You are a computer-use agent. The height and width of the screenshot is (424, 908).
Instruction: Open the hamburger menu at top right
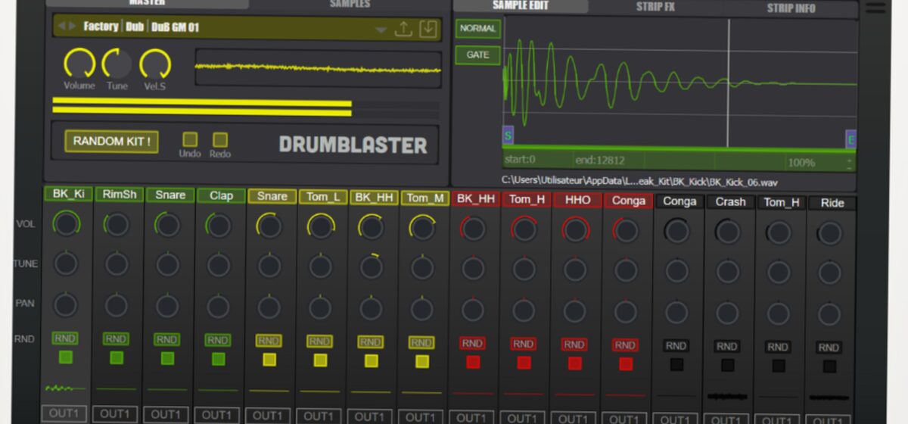875,8
